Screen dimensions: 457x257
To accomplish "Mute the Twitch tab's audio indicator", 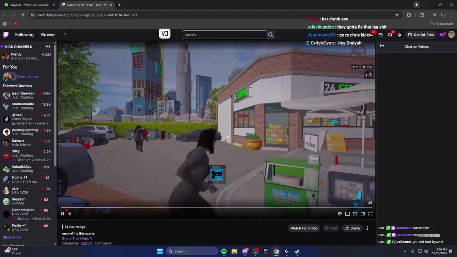I will pyautogui.click(x=105, y=5).
